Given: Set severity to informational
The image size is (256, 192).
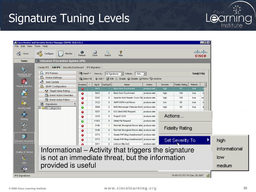Looking at the screenshot, I should [x=229, y=149].
